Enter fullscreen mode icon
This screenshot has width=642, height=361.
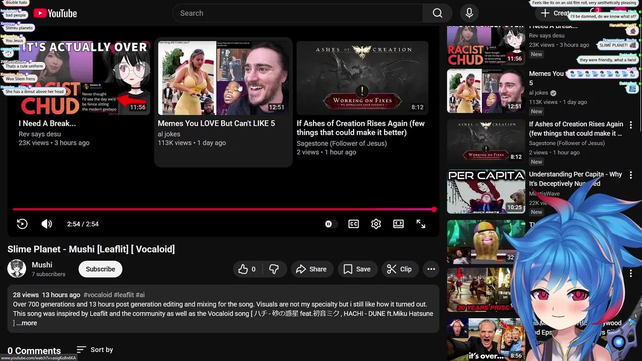[x=421, y=224]
